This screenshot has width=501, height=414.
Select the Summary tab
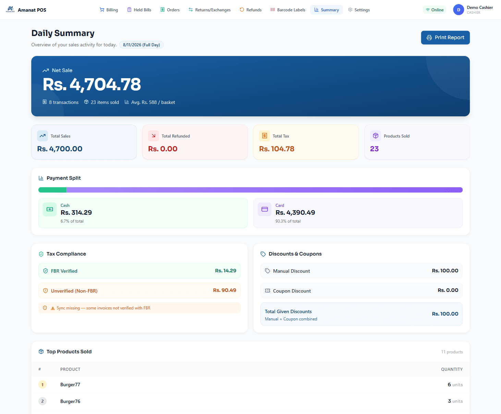[327, 10]
